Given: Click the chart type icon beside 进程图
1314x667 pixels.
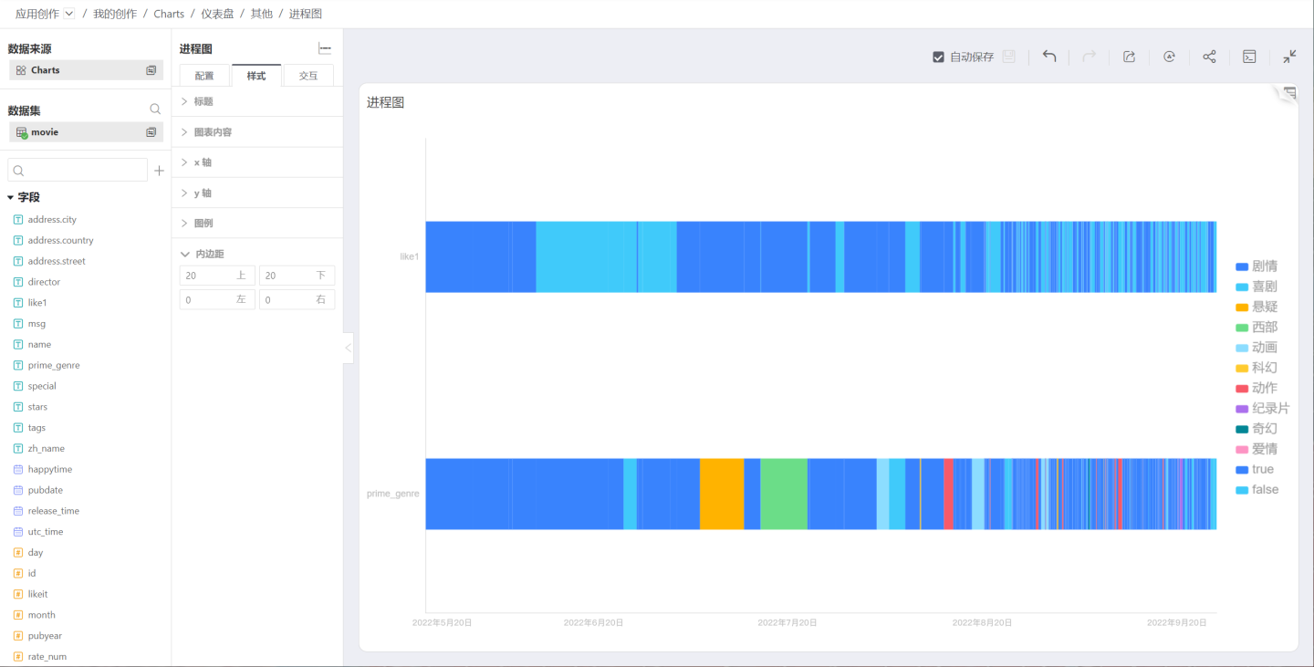Looking at the screenshot, I should coord(325,48).
